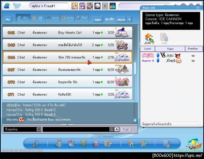
Task: Open the ^^ emoticon picker
Action: coord(112,129)
